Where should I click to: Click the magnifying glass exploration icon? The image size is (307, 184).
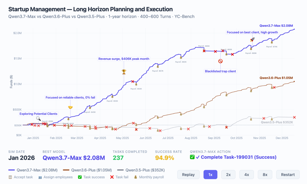[x=39, y=119]
